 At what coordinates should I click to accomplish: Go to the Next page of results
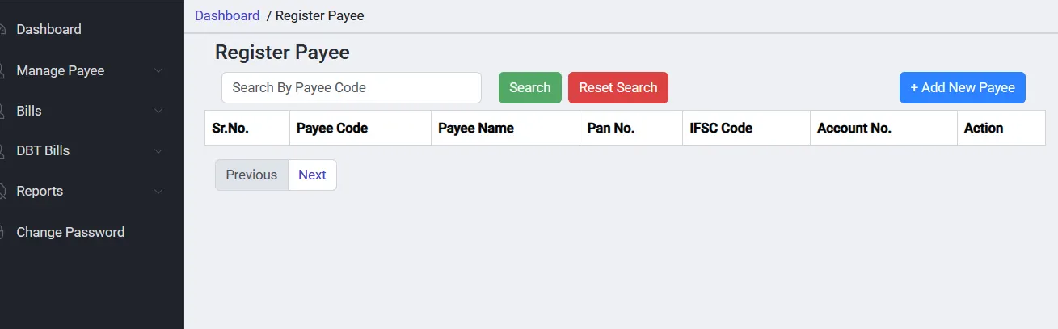pyautogui.click(x=312, y=175)
